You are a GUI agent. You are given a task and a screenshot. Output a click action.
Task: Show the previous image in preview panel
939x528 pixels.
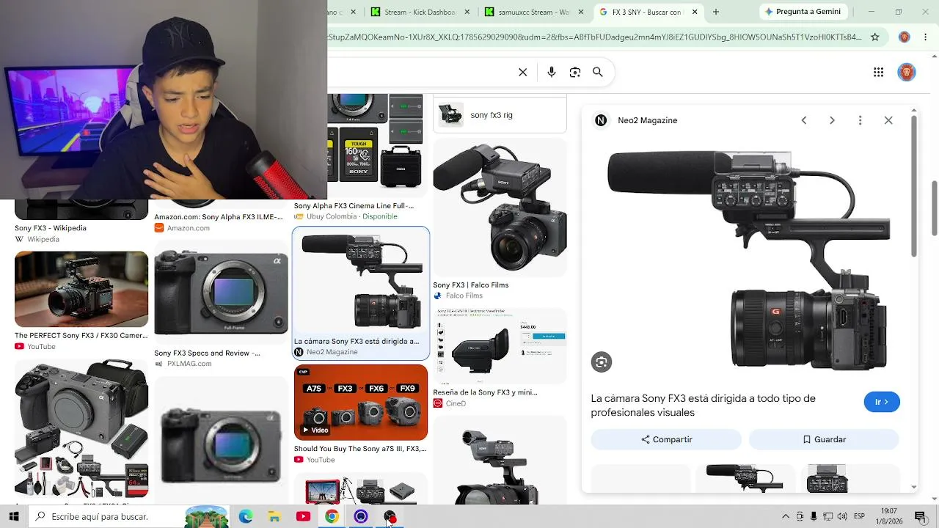pyautogui.click(x=804, y=120)
